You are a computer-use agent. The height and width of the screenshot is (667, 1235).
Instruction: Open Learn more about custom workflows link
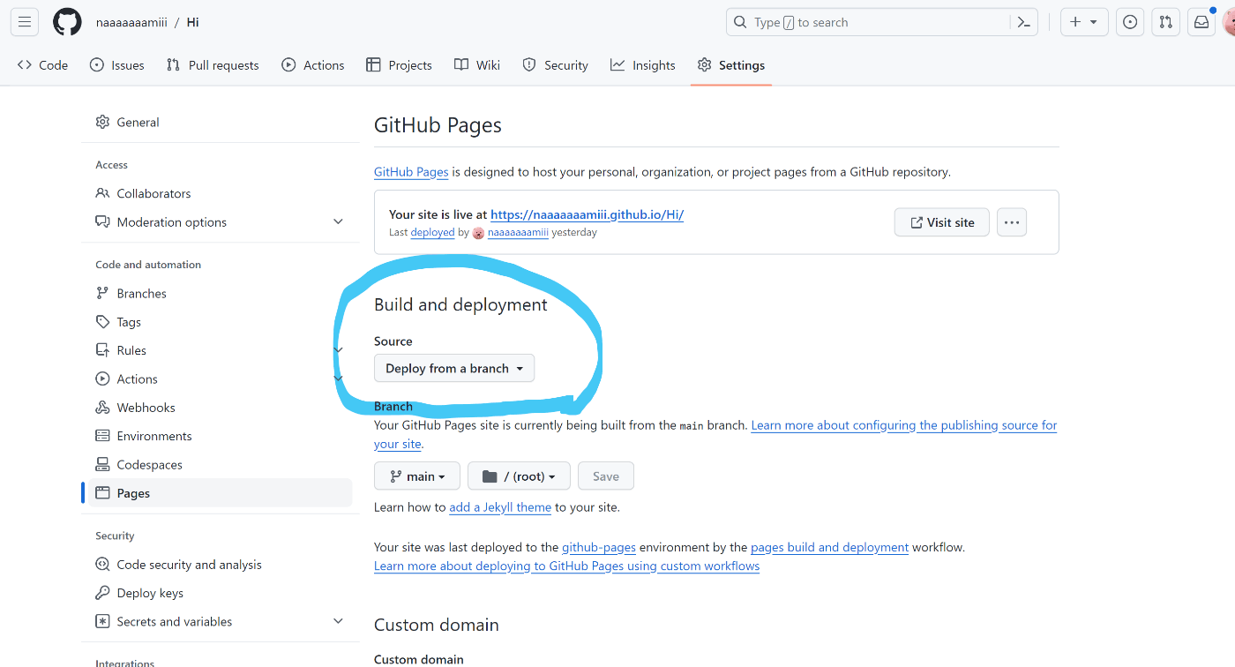point(566,566)
